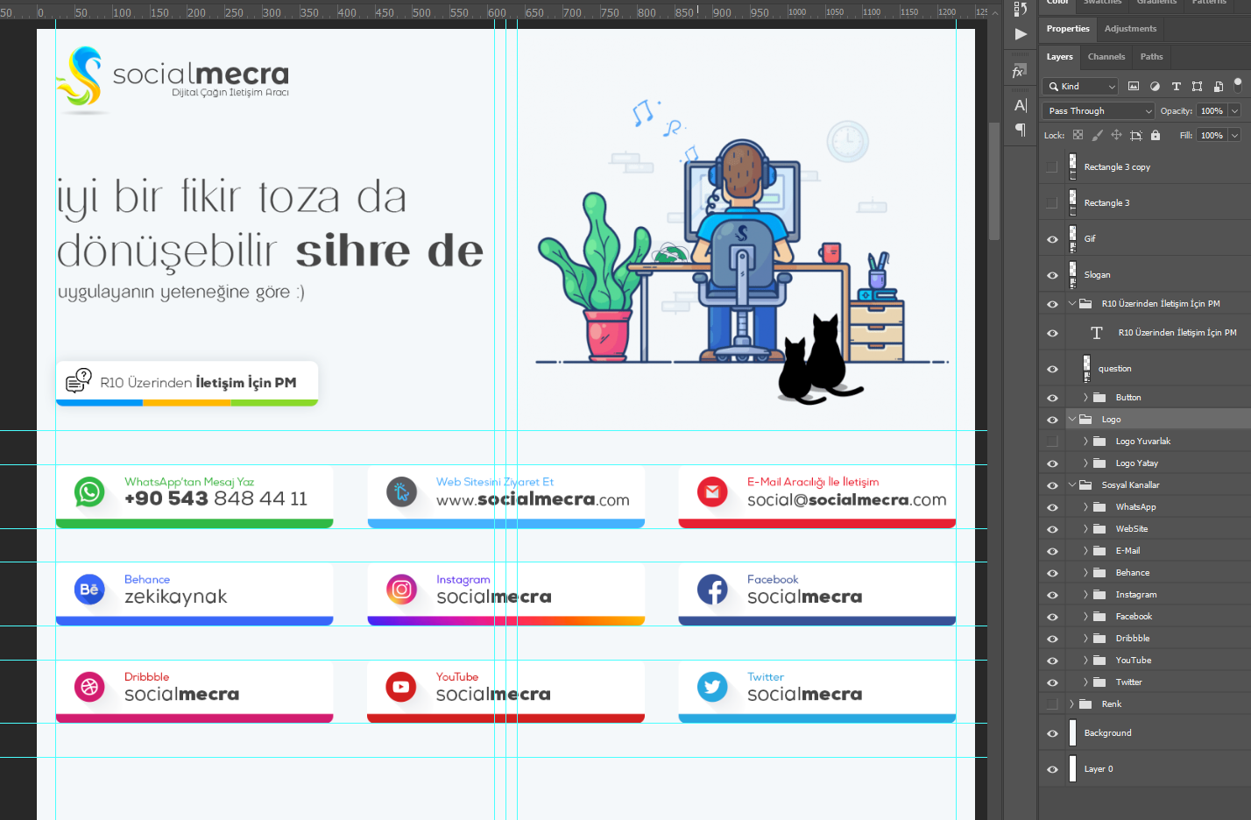Click the canvas vertical scrollbar
The width and height of the screenshot is (1251, 820).
tap(994, 180)
